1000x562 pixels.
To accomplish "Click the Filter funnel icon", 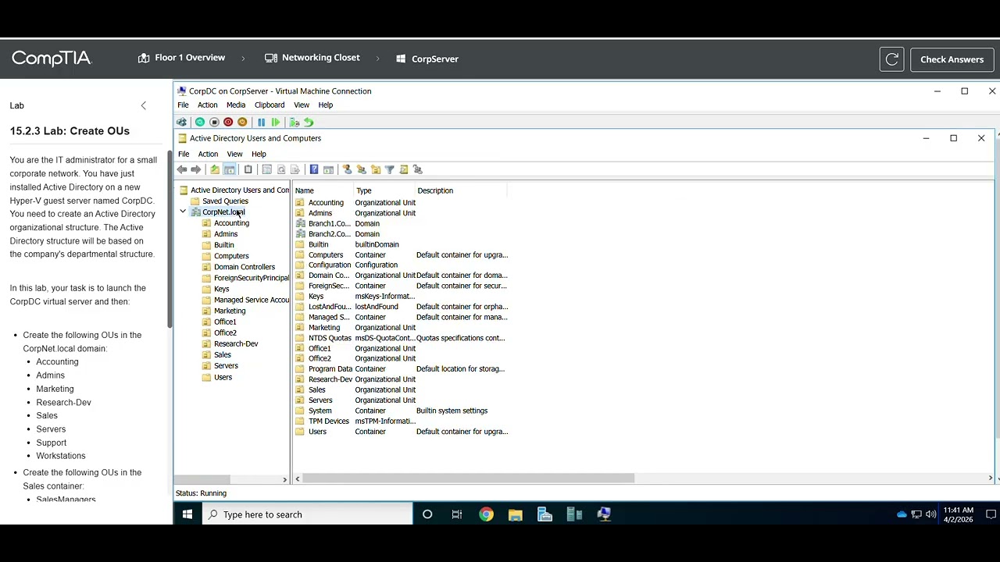I will point(390,169).
